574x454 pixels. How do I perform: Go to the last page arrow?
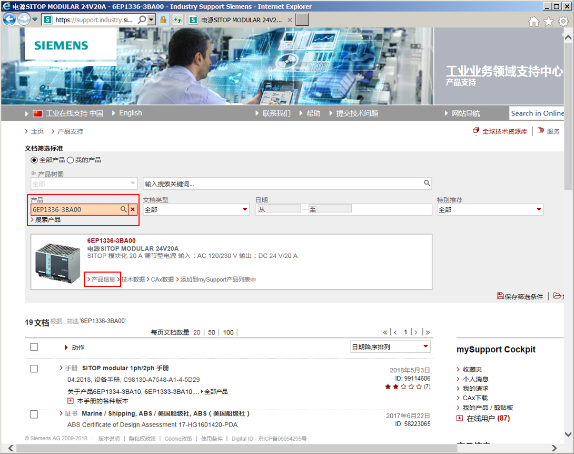click(428, 332)
